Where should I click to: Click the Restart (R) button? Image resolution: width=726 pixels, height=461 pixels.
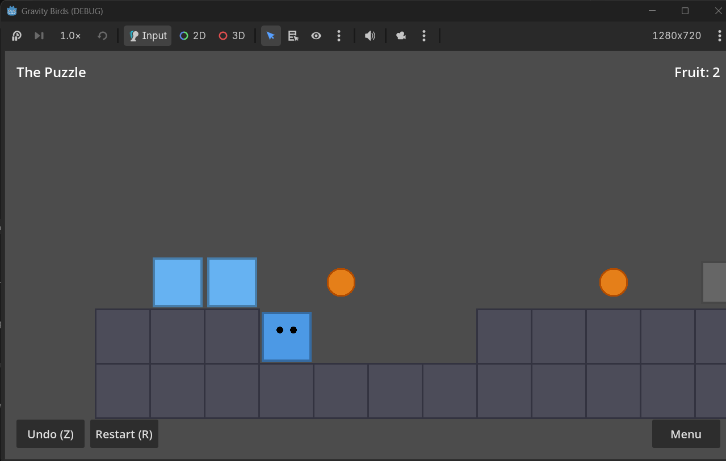coord(124,434)
